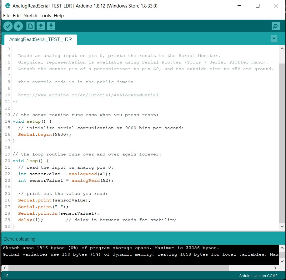Click 'void setup() {' on line 14

click(x=32, y=121)
